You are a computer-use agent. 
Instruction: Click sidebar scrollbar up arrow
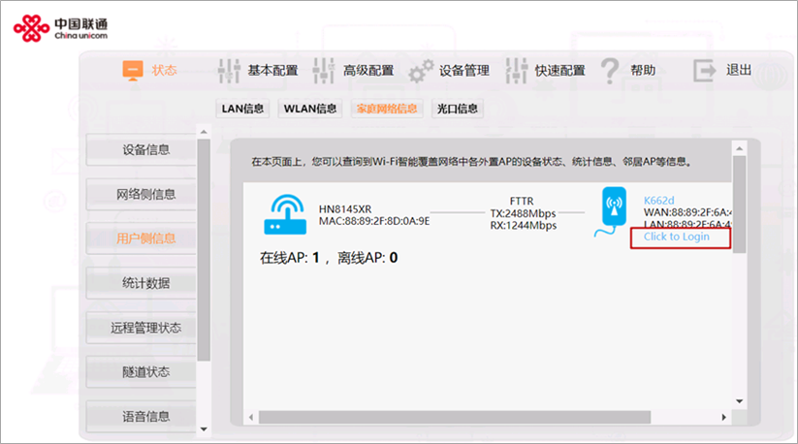pos(204,132)
